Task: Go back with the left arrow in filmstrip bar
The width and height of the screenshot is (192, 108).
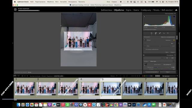Action: coord(25,76)
